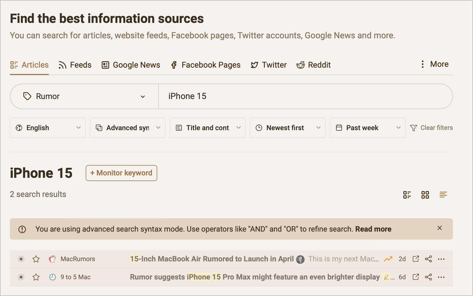Switch results to grid view layout
This screenshot has height=296, width=473.
pyautogui.click(x=425, y=195)
